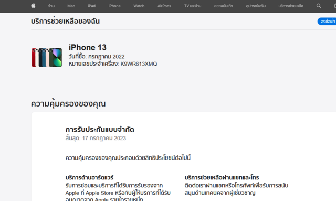This screenshot has width=336, height=201.
Task: Click the blue ลงชื่อเข้า sign-in button
Action: [327, 22]
